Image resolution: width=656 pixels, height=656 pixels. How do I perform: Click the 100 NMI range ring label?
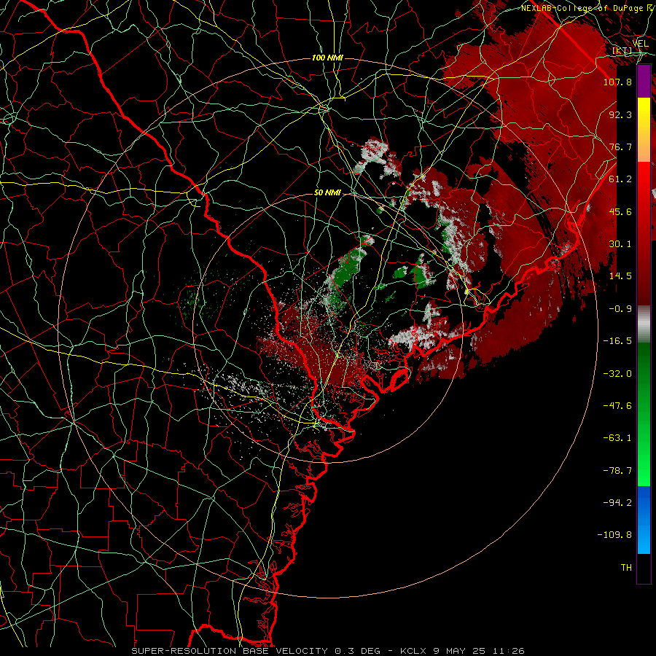(x=327, y=58)
